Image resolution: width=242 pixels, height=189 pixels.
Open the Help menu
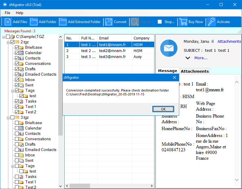click(x=19, y=13)
